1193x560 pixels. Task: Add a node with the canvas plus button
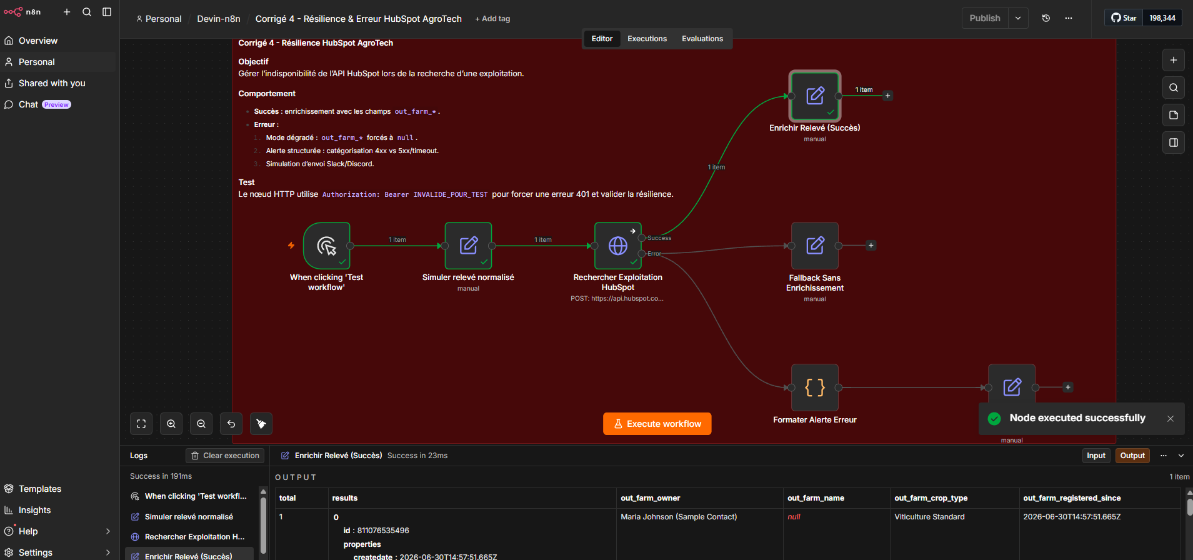[1174, 60]
